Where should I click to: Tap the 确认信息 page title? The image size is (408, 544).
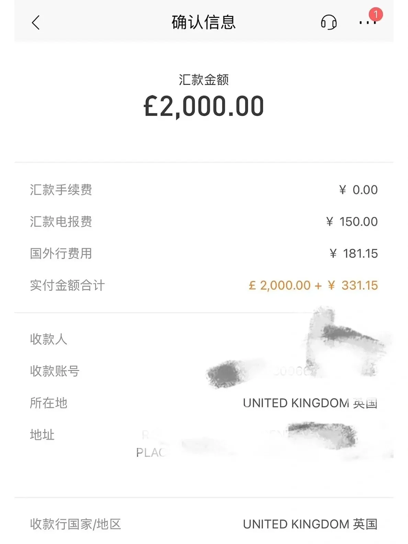coord(204,22)
